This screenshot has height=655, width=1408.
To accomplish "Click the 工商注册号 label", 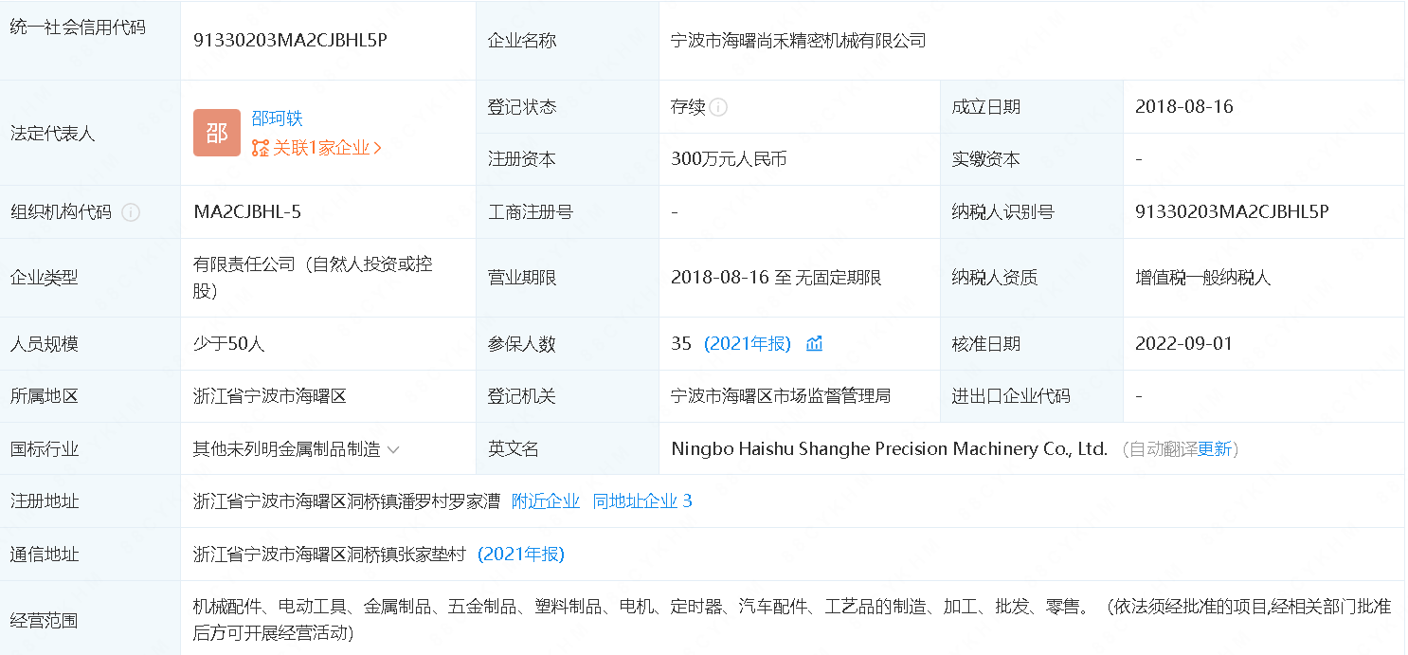I will click(x=531, y=212).
